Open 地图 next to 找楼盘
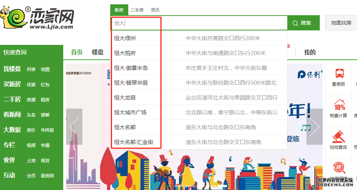Viewport: 357px width, 190px height. coord(45,69)
